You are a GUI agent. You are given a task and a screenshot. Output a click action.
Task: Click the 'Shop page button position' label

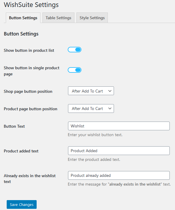pos(28,91)
